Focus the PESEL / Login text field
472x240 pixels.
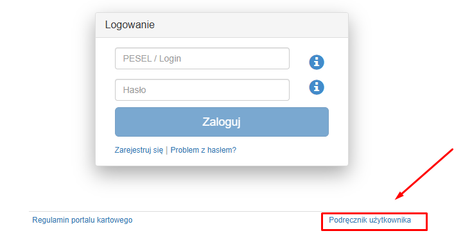(x=202, y=58)
